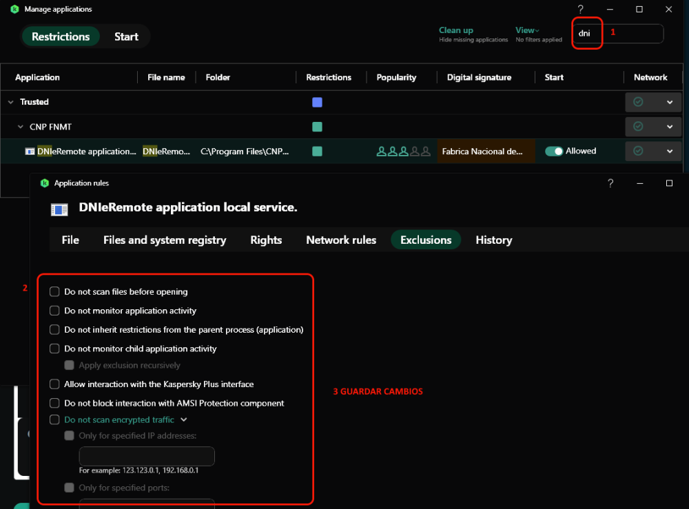This screenshot has height=509, width=689.
Task: Click the C:\Program Files\CNP... folder cell
Action: coord(245,152)
